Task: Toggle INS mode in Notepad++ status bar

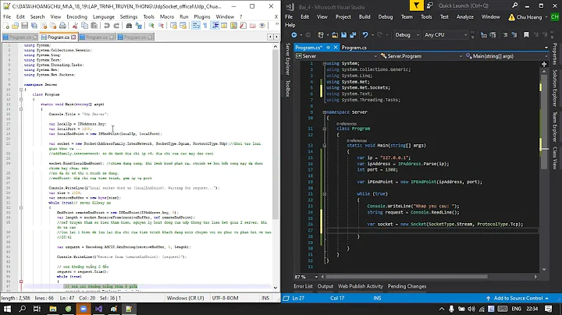Action: (265, 298)
